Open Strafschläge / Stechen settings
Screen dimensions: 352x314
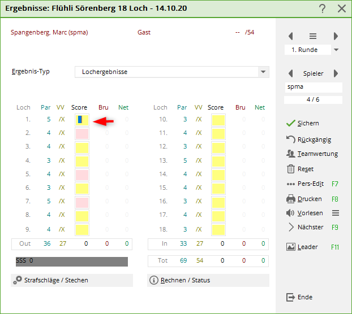pos(71,280)
